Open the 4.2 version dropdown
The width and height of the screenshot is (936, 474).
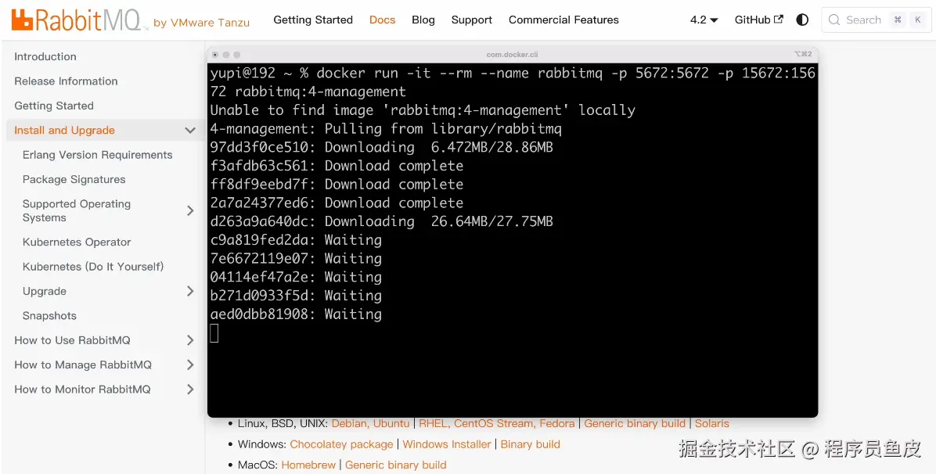(x=704, y=20)
